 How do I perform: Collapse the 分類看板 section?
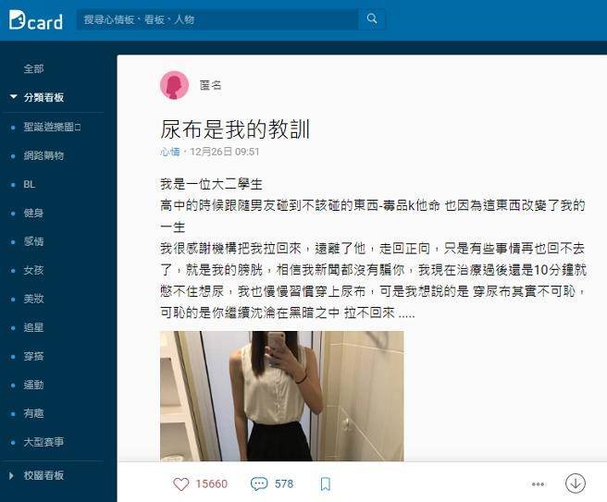click(37, 97)
